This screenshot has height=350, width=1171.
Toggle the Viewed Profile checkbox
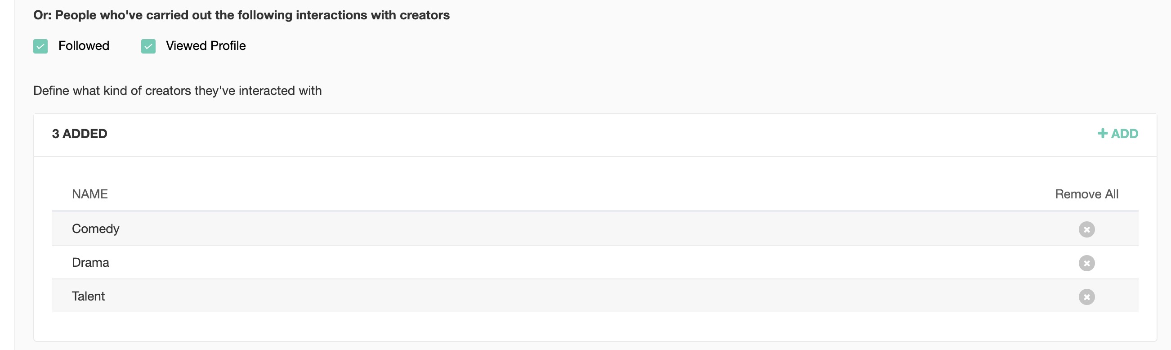[148, 46]
